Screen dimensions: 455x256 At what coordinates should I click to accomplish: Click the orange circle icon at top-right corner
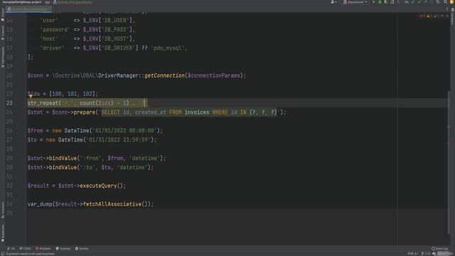pos(451,2)
